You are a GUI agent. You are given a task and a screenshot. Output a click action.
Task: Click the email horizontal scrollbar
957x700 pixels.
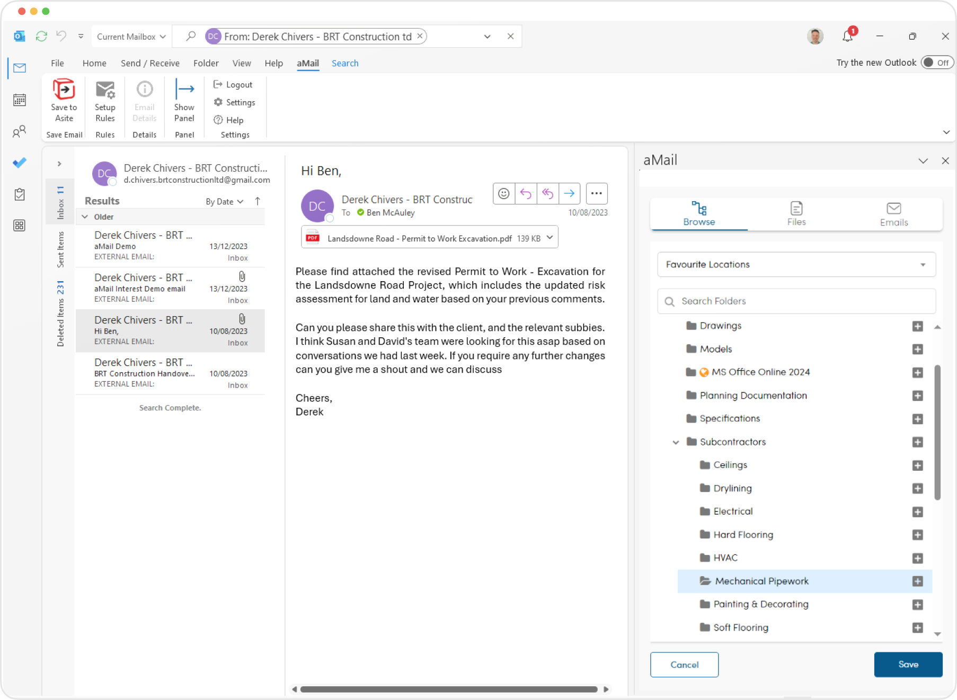point(449,689)
